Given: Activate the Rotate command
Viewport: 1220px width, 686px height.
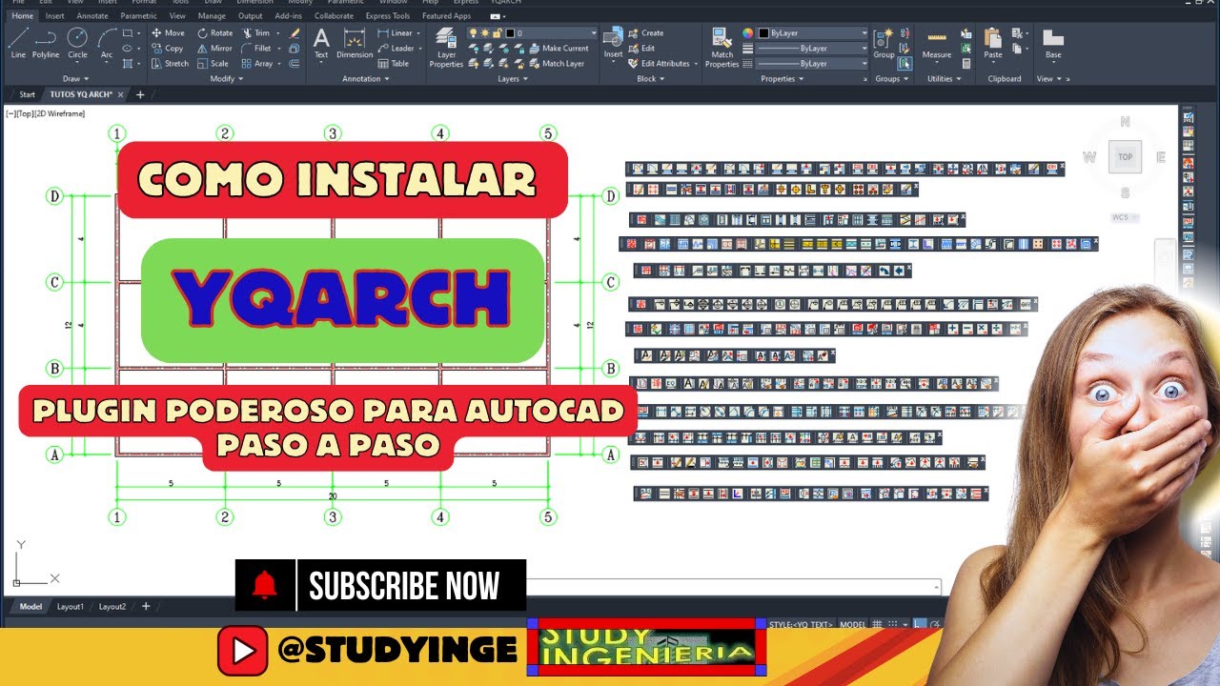Looking at the screenshot, I should 214,33.
